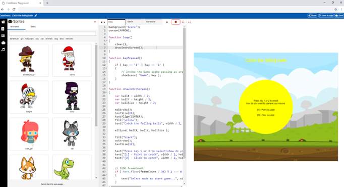Select the green dinosaur sprite thumbnail
344x187 pixels.
[72, 167]
